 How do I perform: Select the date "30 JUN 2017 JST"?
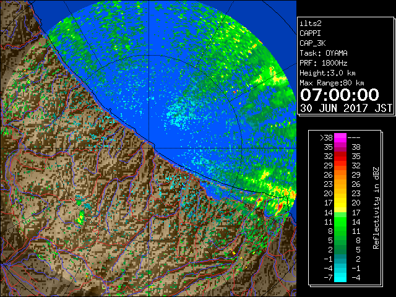coord(346,108)
